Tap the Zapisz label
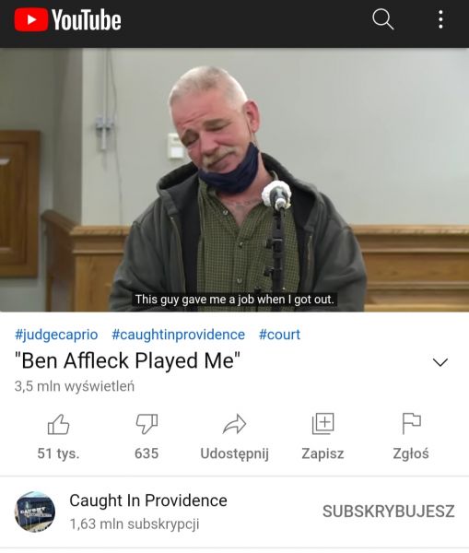Image resolution: width=469 pixels, height=553 pixels. (x=322, y=453)
